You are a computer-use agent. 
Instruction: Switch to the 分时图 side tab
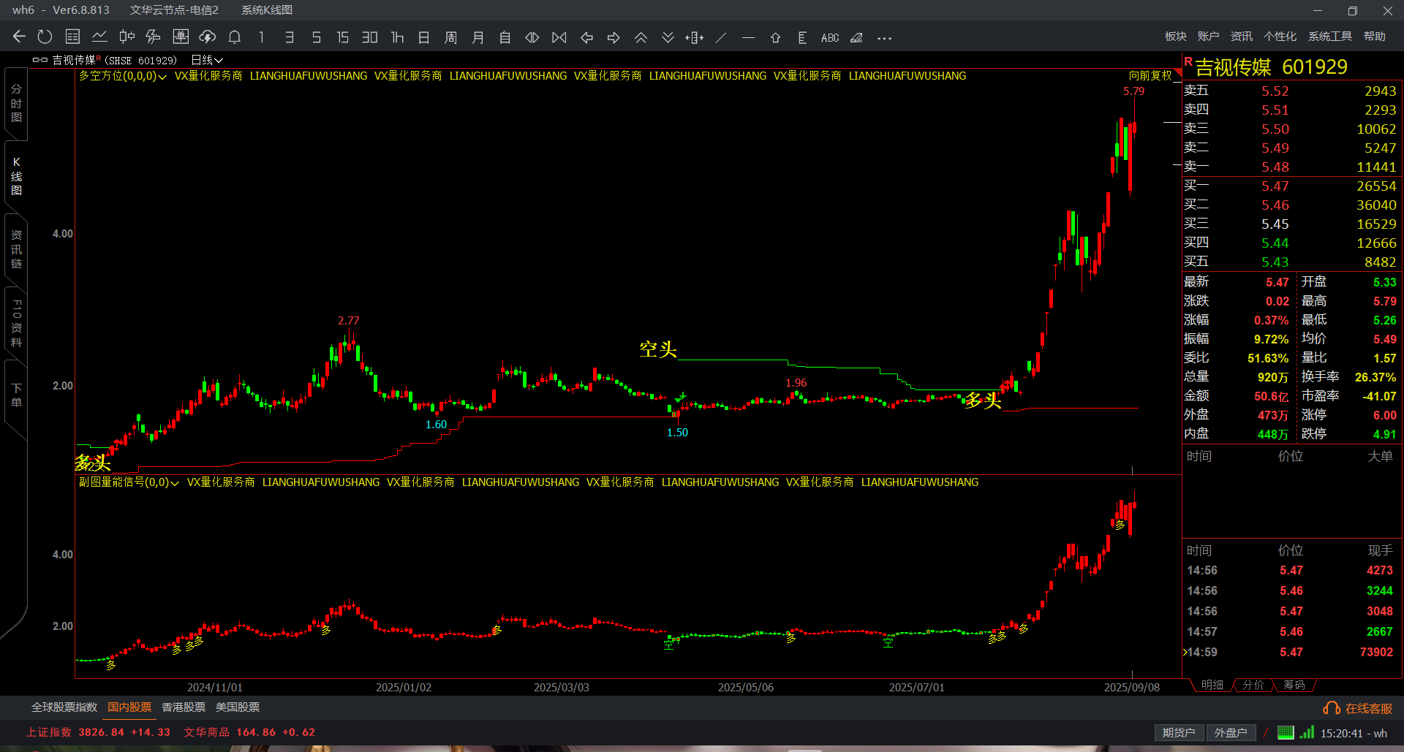(16, 103)
